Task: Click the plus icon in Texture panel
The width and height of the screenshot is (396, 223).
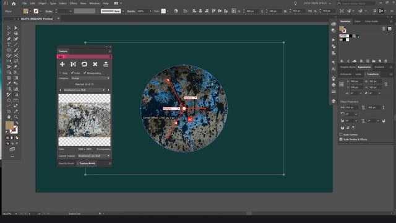Action: point(62,64)
